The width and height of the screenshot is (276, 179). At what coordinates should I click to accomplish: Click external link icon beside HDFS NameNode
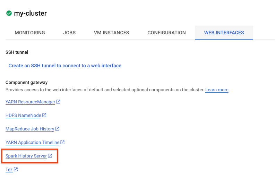tap(44, 115)
